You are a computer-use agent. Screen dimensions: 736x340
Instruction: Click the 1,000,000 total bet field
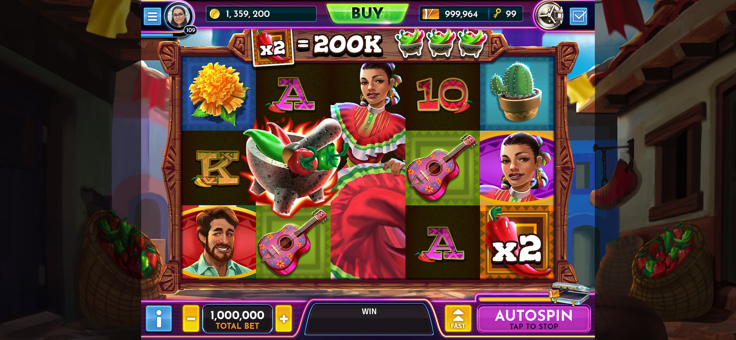(x=237, y=319)
